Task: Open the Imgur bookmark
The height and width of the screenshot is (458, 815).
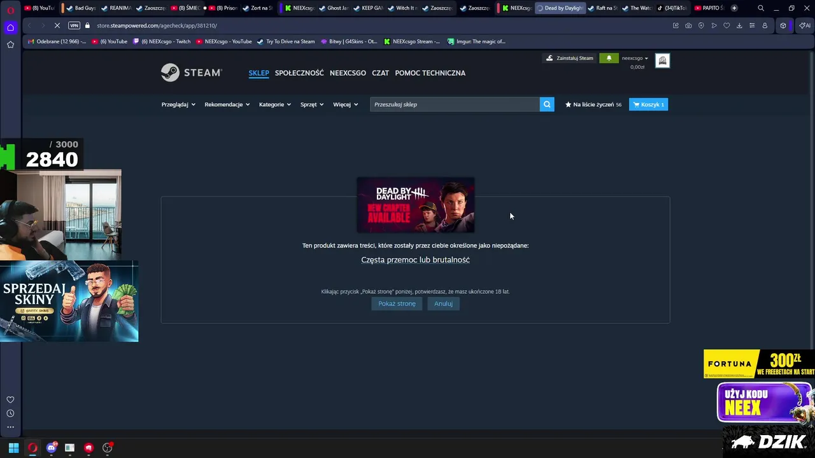Action: [x=476, y=41]
